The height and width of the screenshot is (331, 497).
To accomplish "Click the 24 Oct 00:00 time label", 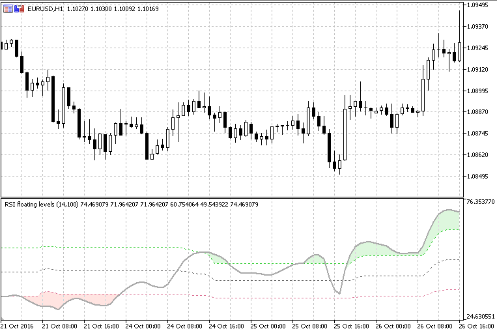I will click(x=143, y=326).
